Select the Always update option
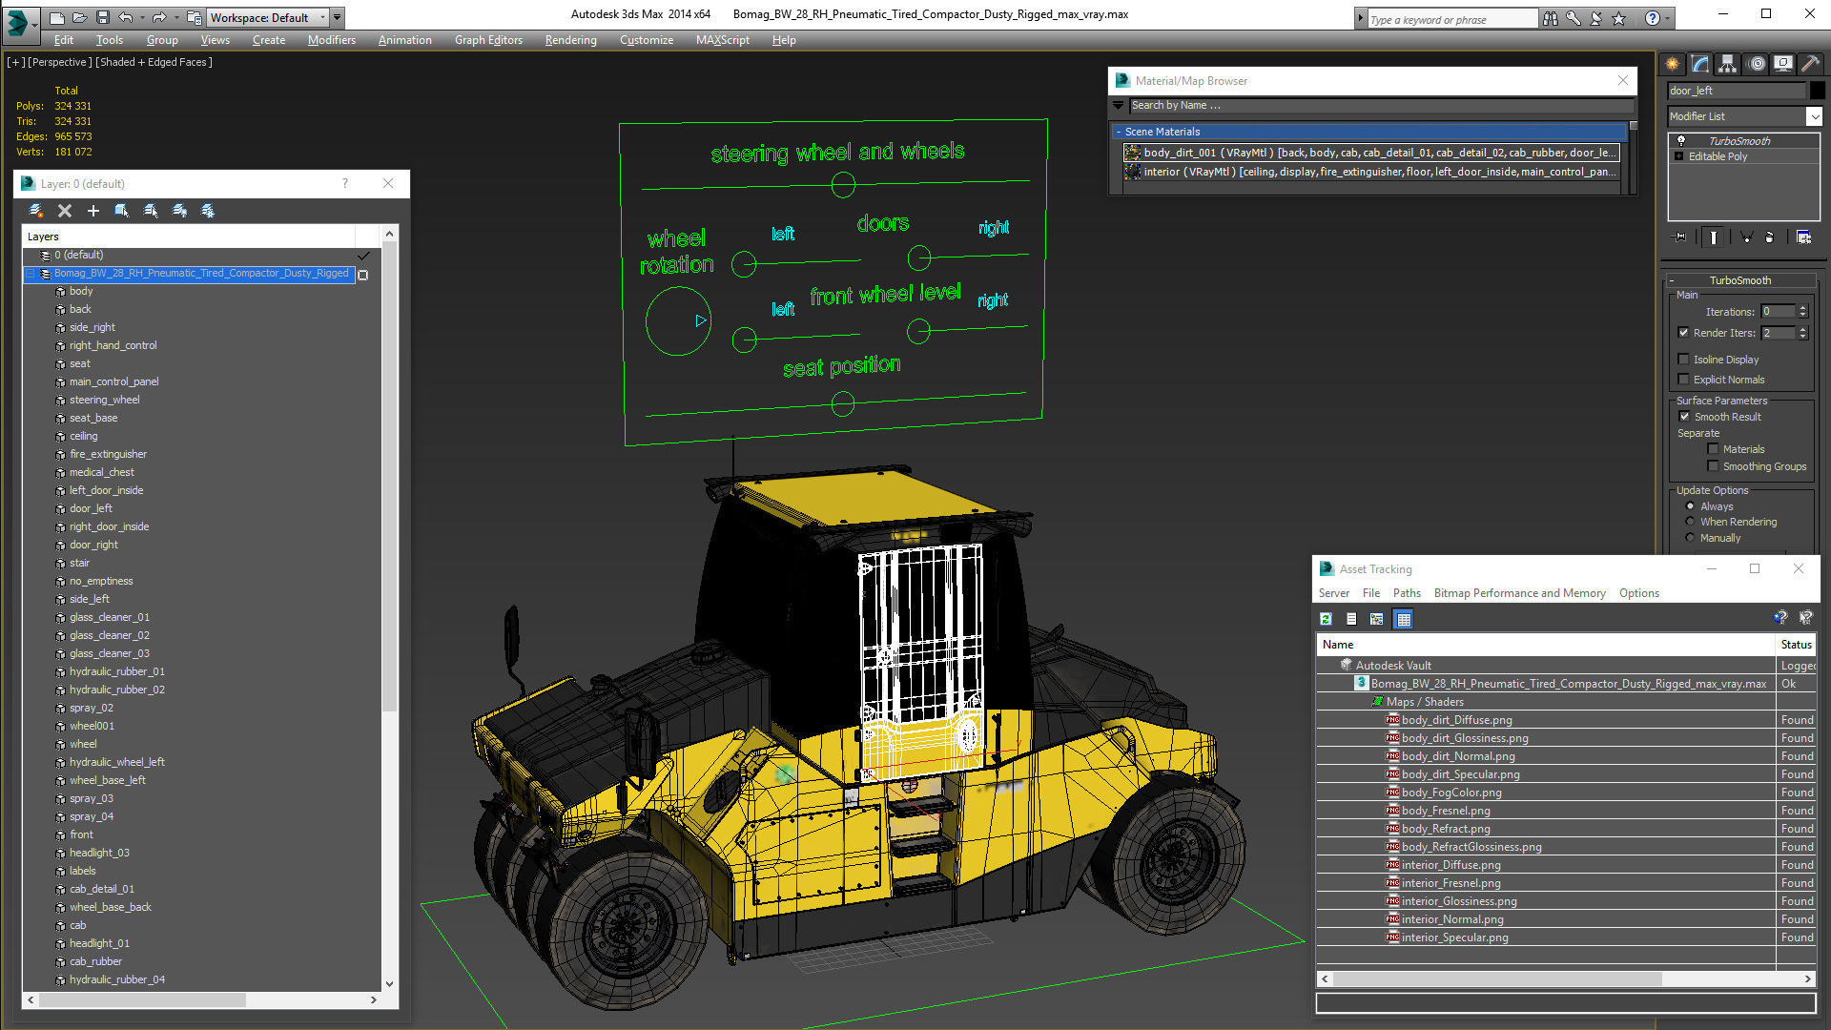1831x1030 pixels. coord(1691,506)
